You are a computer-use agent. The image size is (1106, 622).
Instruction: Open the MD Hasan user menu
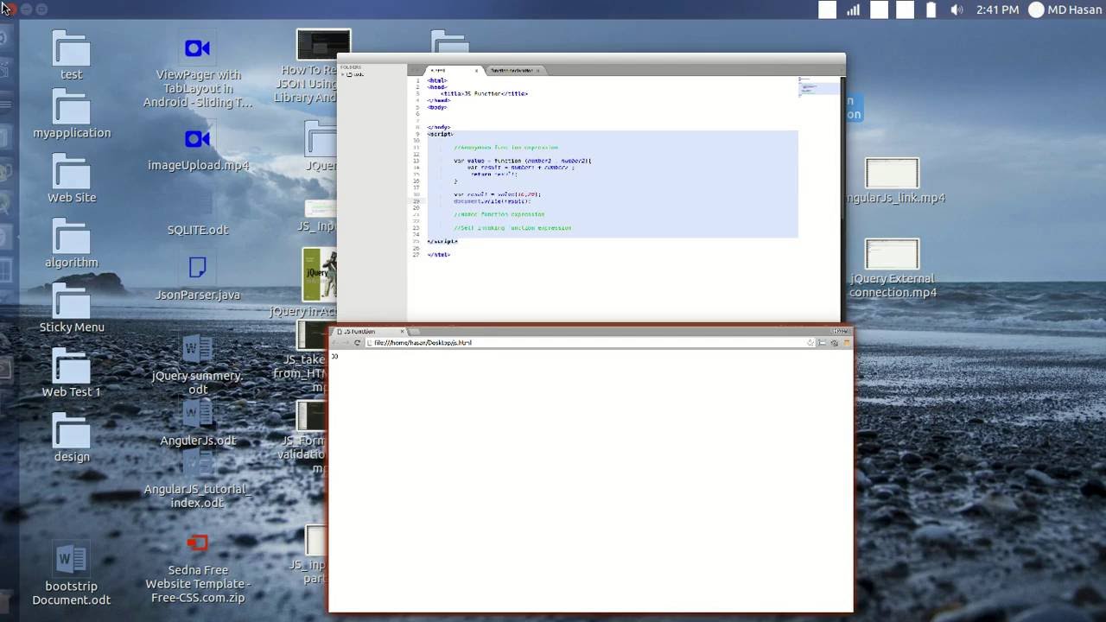[1065, 10]
